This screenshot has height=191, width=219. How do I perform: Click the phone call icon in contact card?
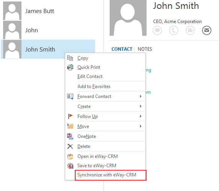(x=174, y=30)
